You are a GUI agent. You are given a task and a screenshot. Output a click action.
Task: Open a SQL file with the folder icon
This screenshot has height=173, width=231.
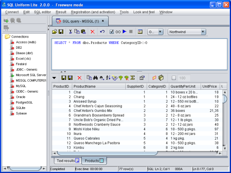pyautogui.click(x=54, y=32)
